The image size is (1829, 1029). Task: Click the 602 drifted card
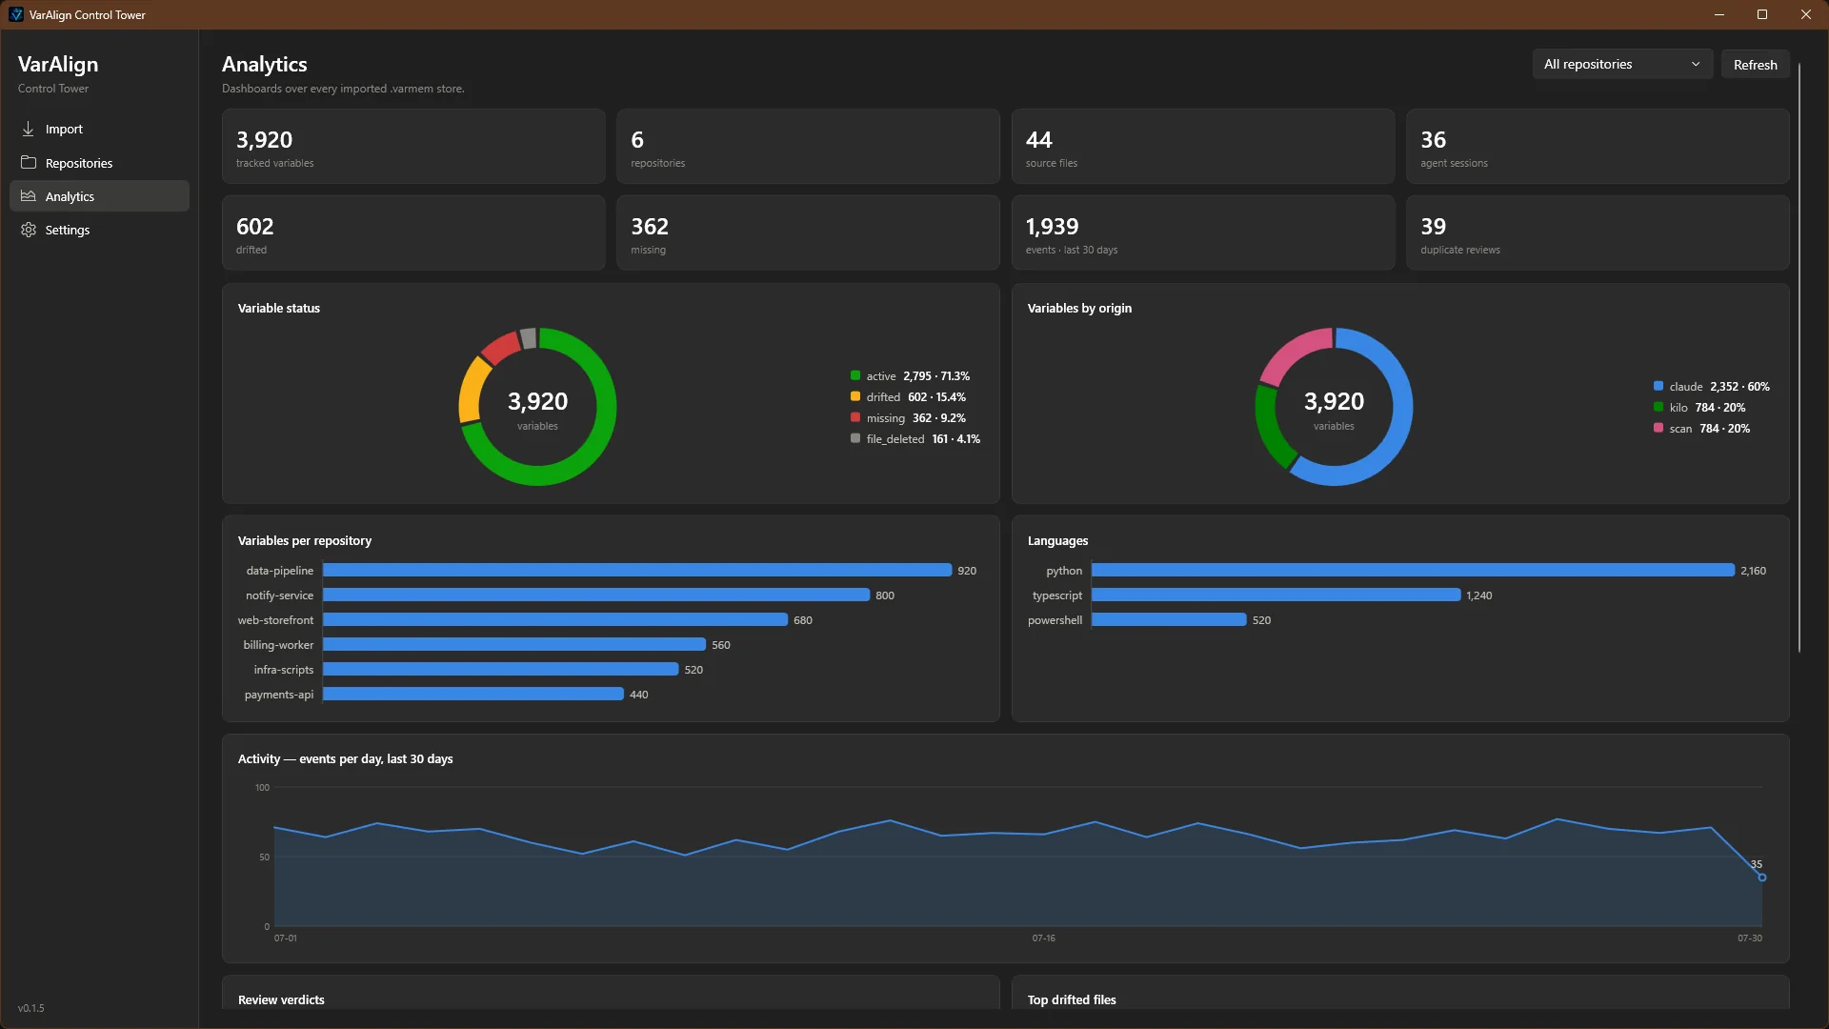pos(413,232)
